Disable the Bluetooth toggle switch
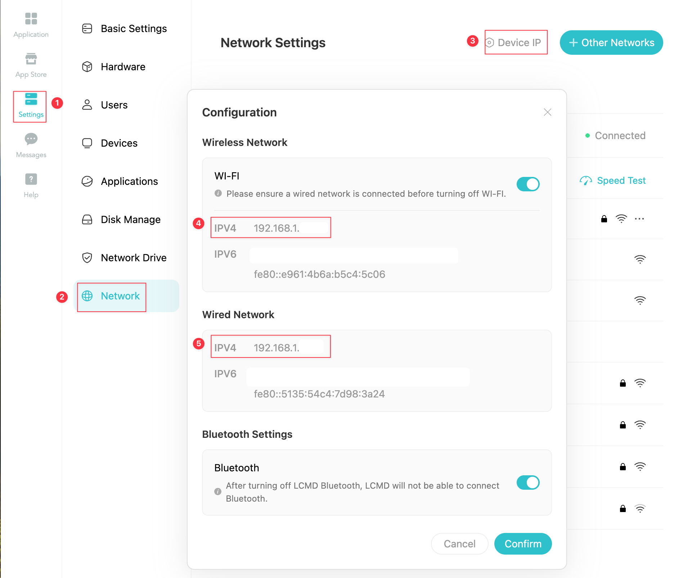This screenshot has height=578, width=692. (x=528, y=483)
